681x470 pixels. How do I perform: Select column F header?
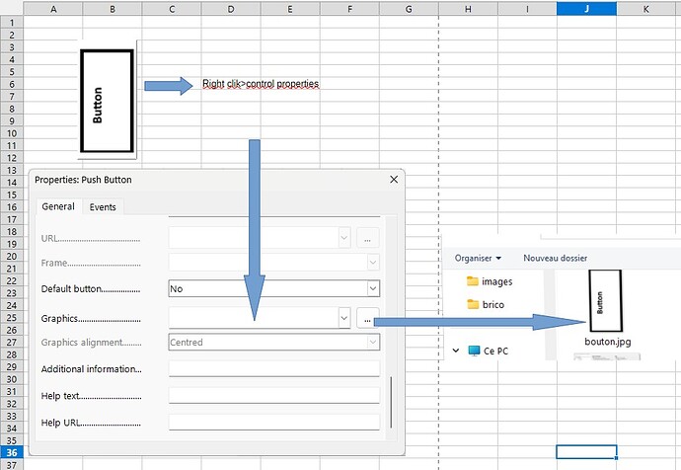coord(349,9)
